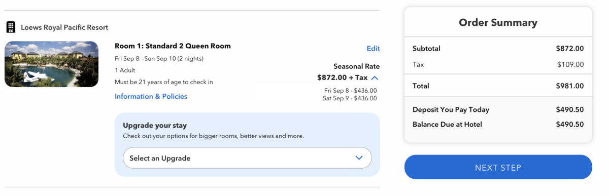Click Deposit You Pay Today amount
609x196 pixels.
tap(569, 109)
